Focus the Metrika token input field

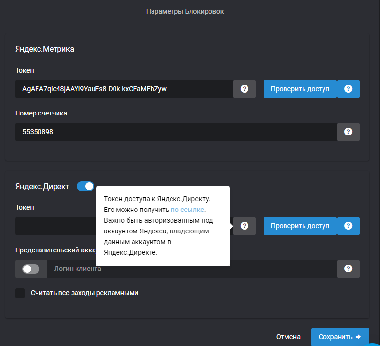point(124,89)
